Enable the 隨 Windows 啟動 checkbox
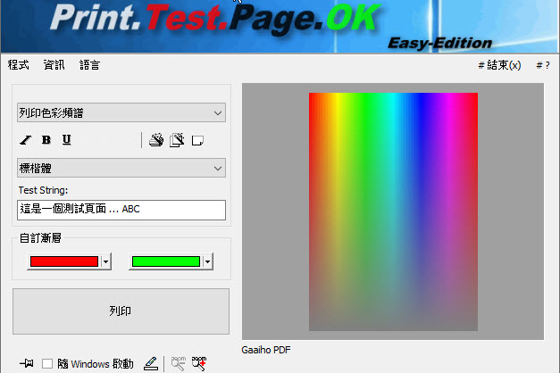Viewport: 560px width, 373px height. point(47,364)
